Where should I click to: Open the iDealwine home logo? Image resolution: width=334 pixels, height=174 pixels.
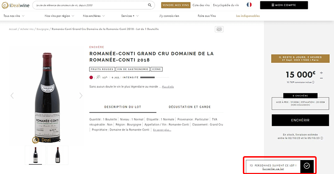[x=16, y=6]
